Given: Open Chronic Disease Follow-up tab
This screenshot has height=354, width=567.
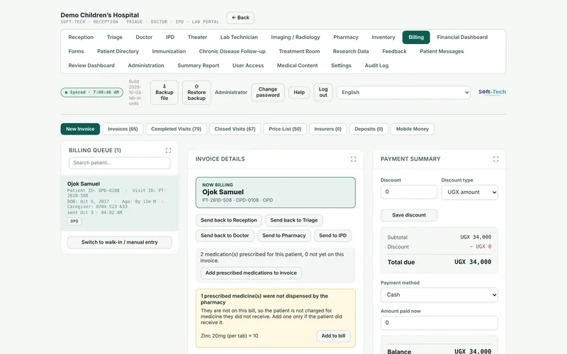Looking at the screenshot, I should [x=232, y=51].
